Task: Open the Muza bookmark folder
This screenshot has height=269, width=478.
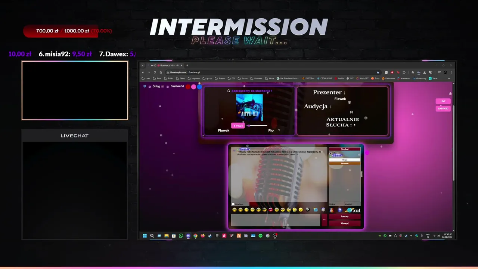Action: click(x=270, y=78)
